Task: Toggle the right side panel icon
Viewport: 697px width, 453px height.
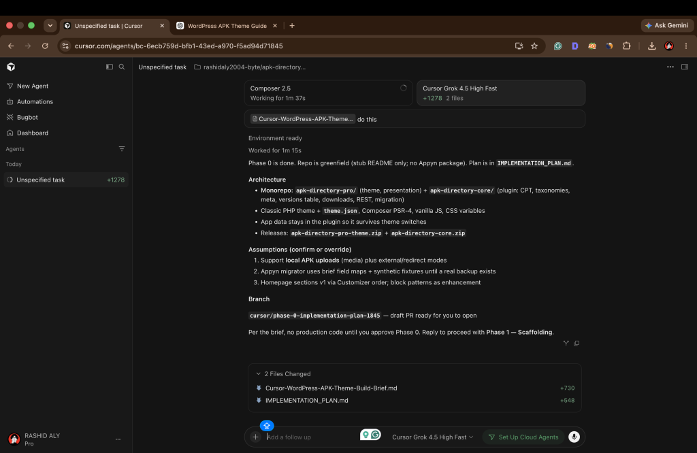Action: click(x=685, y=67)
